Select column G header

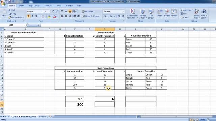[105, 29]
